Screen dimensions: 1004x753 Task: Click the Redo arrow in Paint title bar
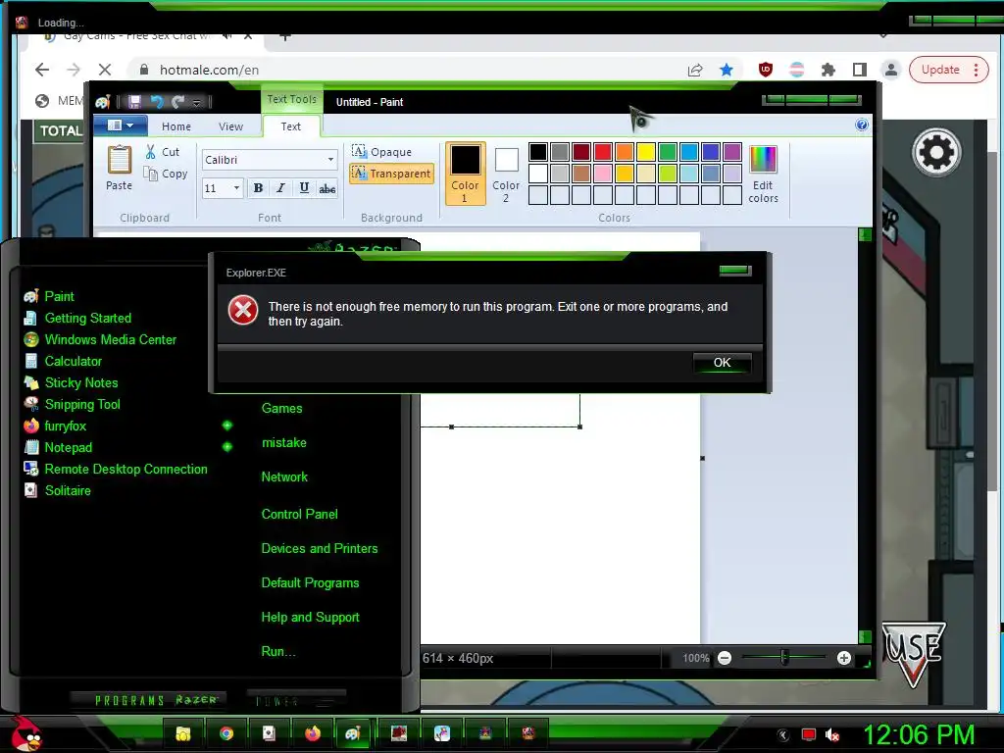click(177, 102)
